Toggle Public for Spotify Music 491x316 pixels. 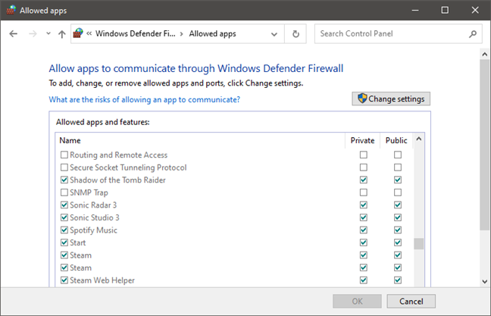pos(398,230)
